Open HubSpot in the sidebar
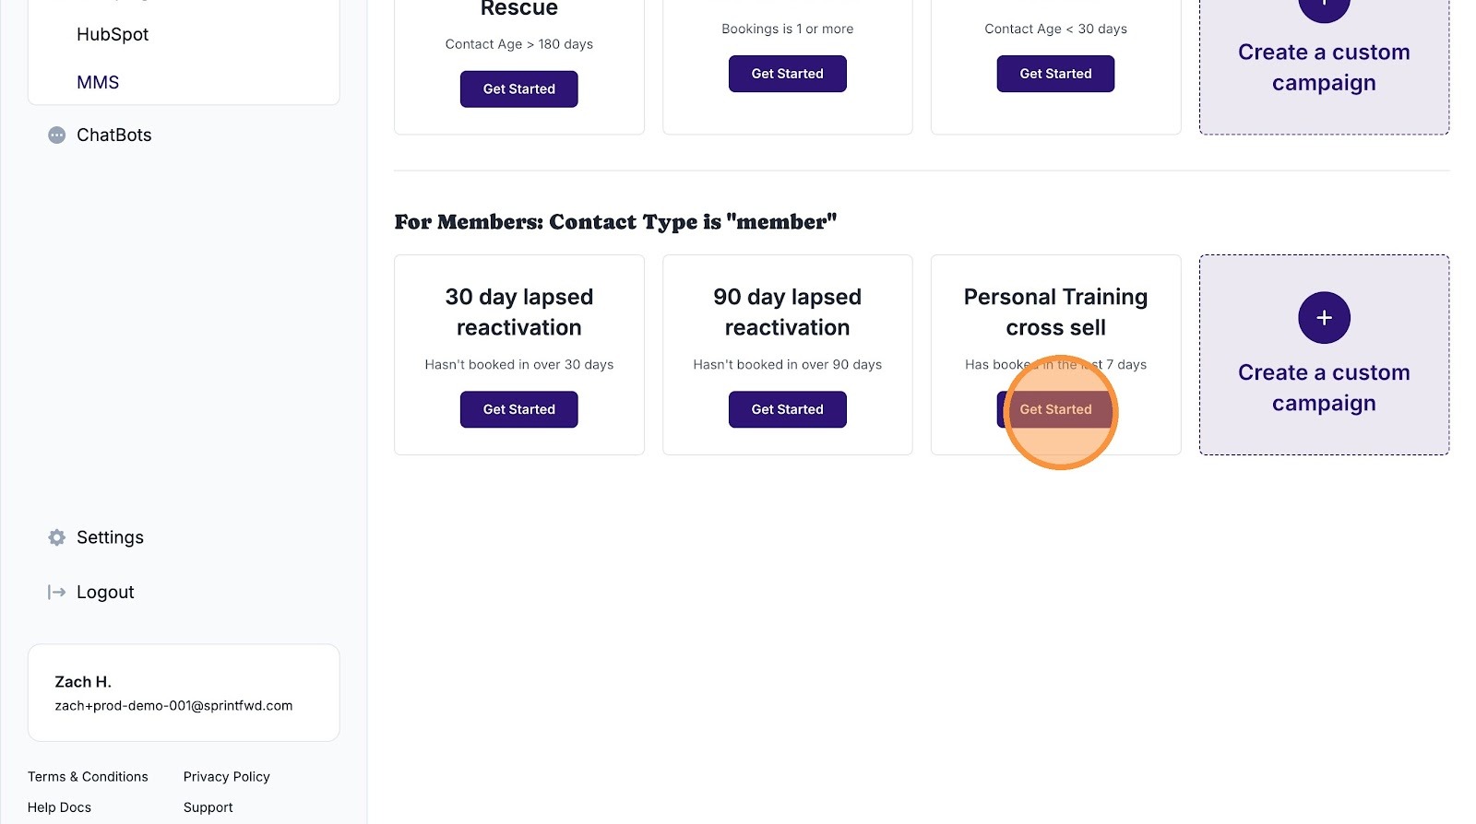Viewport: 1476px width, 824px height. click(113, 35)
